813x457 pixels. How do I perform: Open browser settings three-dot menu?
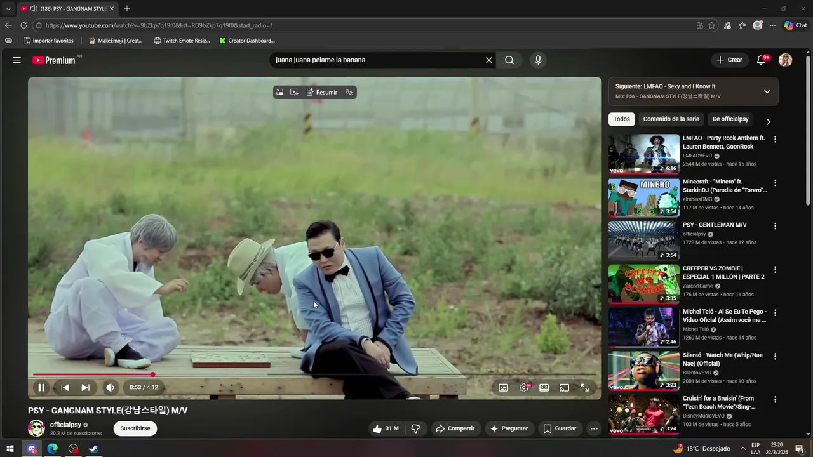coord(772,25)
